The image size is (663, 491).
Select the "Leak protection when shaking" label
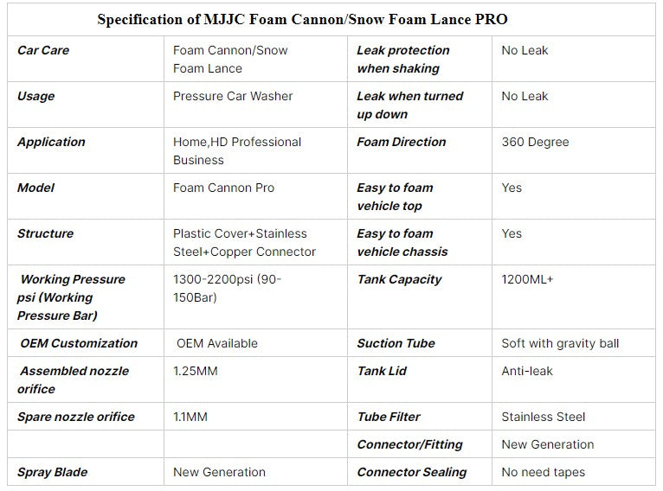pyautogui.click(x=402, y=59)
